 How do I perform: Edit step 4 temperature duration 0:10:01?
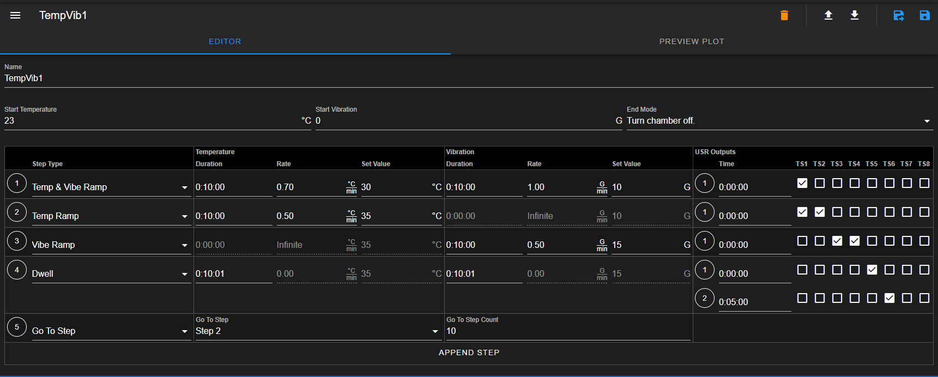coord(234,273)
